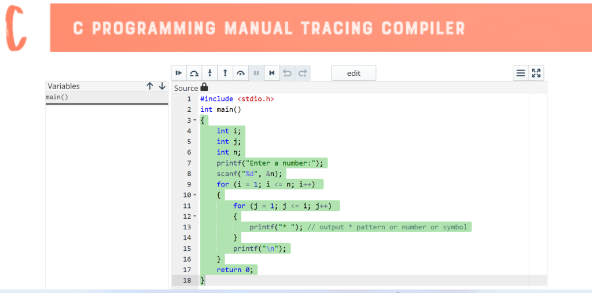Image resolution: width=592 pixels, height=293 pixels.
Task: Click the redo step arrow
Action: coord(303,73)
